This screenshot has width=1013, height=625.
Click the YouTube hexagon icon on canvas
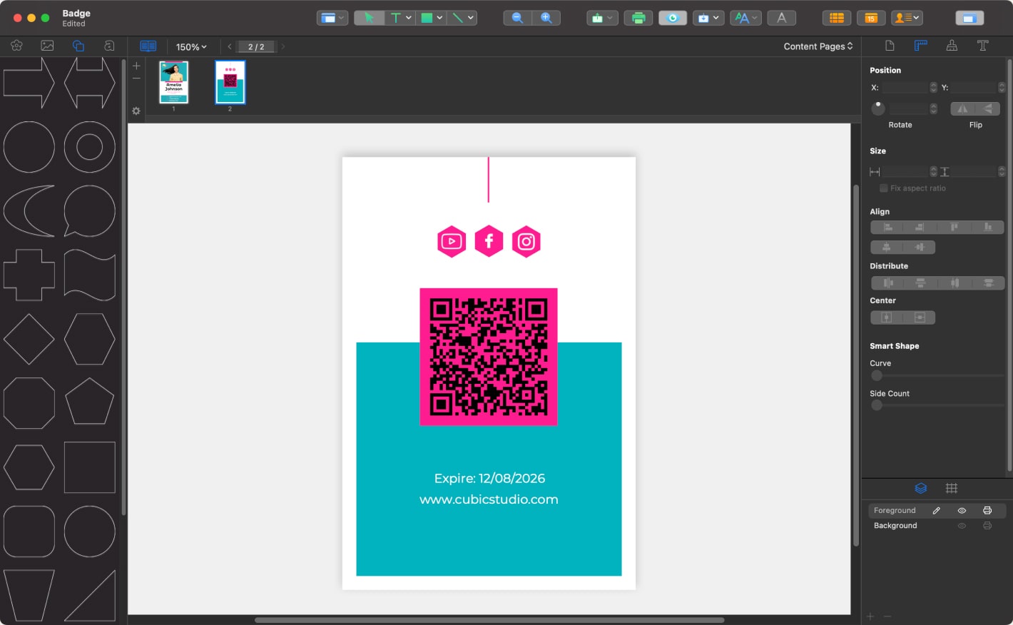tap(452, 242)
